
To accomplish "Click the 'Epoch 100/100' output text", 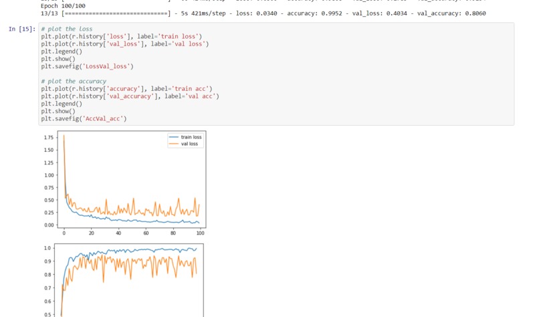I will [64, 6].
